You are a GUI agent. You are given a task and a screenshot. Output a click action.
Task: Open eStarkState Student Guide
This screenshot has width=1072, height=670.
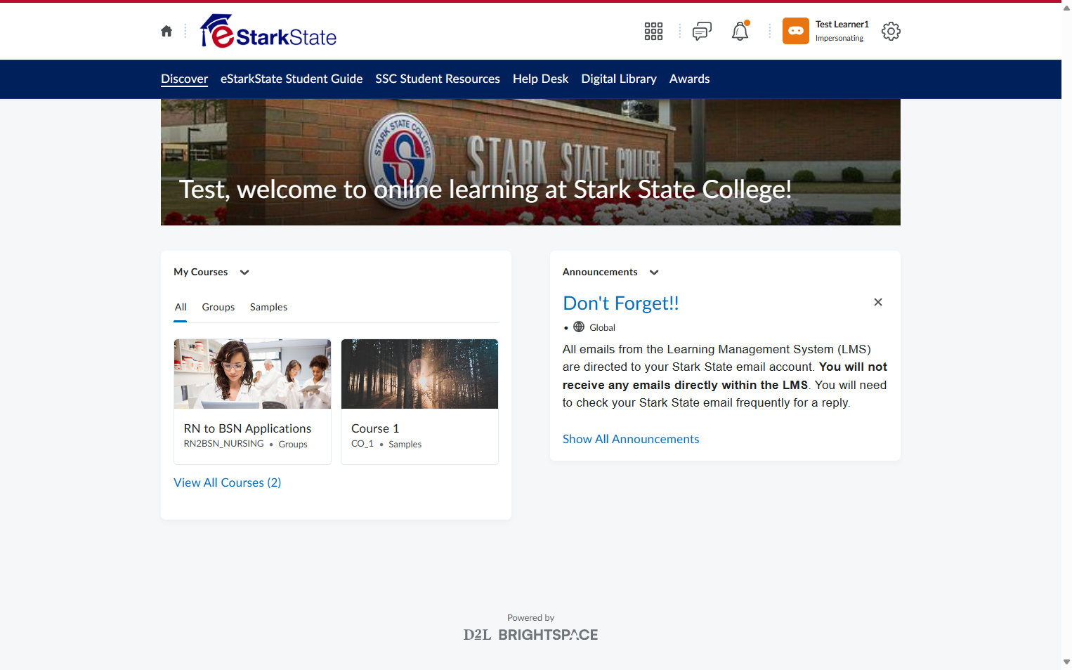click(292, 79)
